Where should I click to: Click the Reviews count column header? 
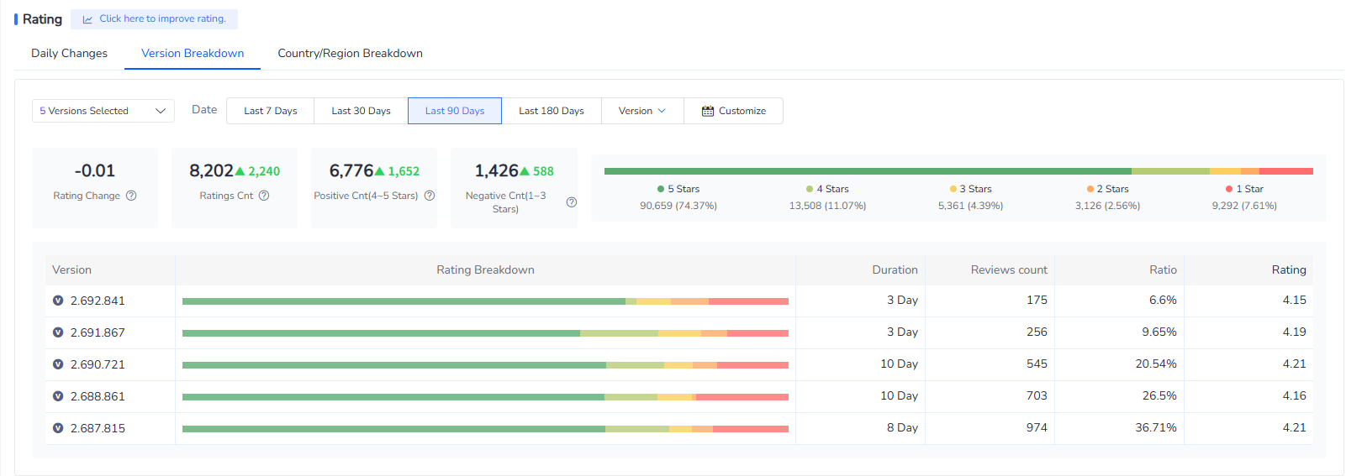click(1009, 269)
